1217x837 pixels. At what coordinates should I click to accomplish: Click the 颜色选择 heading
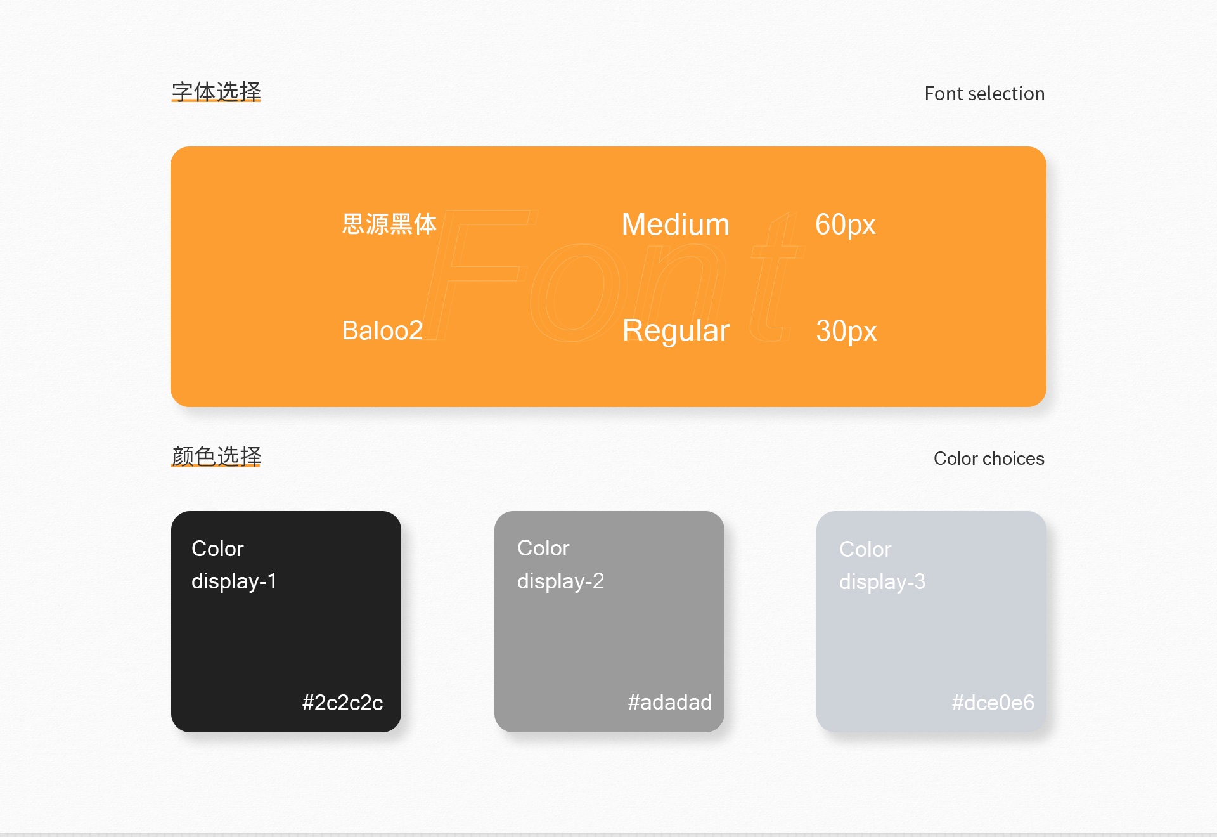(216, 456)
